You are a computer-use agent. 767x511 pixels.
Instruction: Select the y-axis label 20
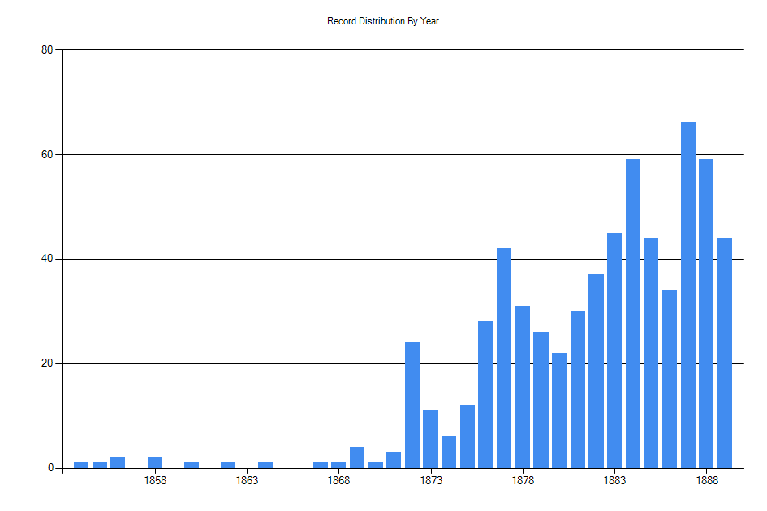47,363
